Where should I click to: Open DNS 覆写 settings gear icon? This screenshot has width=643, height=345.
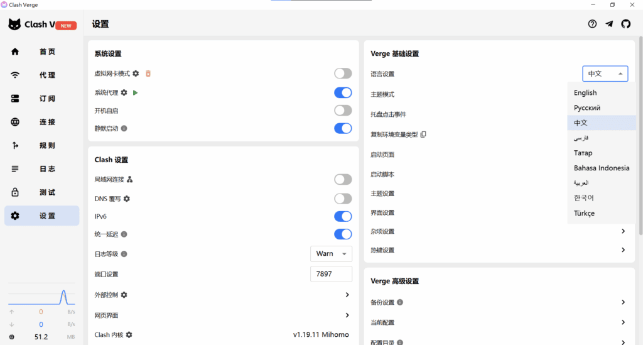tap(126, 199)
